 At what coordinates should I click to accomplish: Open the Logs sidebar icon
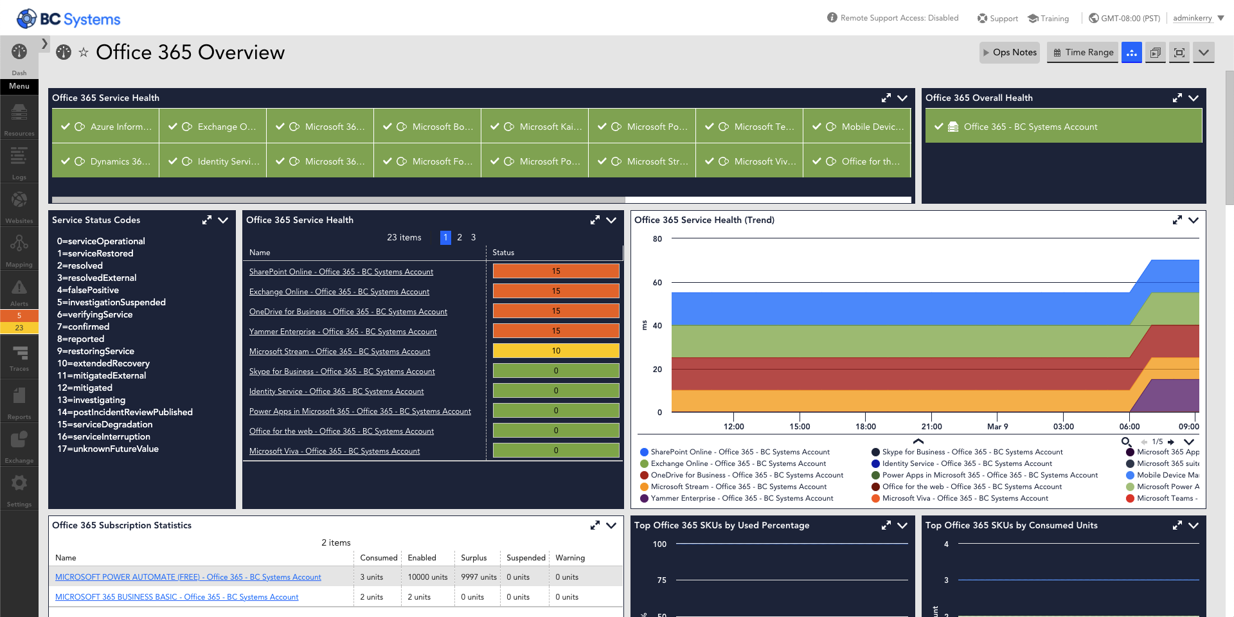19,162
